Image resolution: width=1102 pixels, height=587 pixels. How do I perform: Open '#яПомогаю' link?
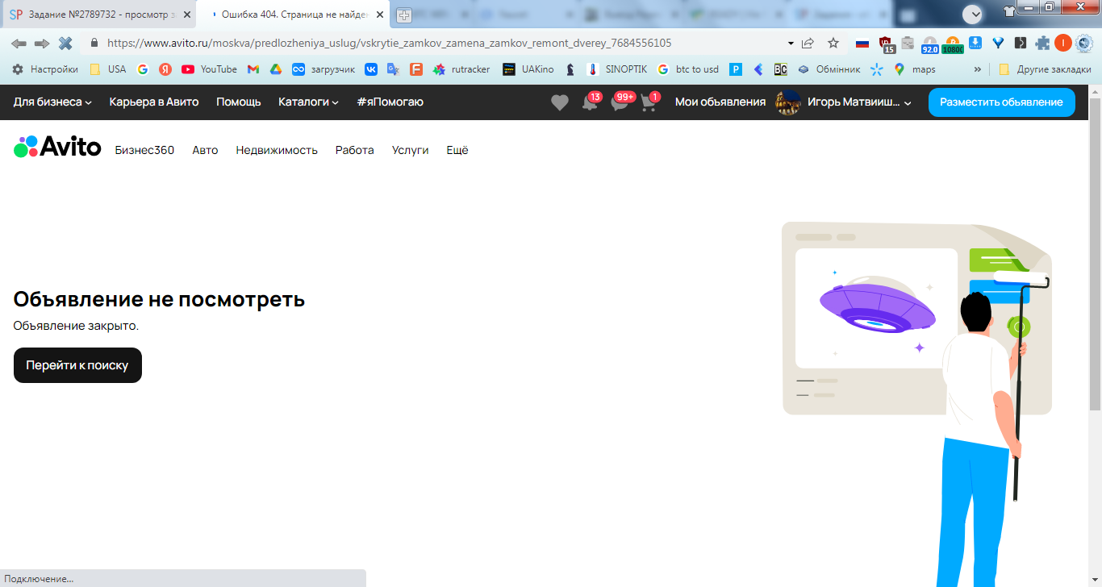390,102
